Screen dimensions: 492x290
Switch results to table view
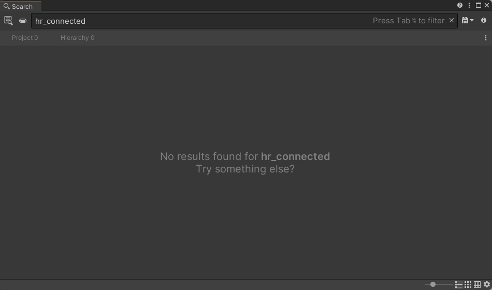(x=477, y=285)
